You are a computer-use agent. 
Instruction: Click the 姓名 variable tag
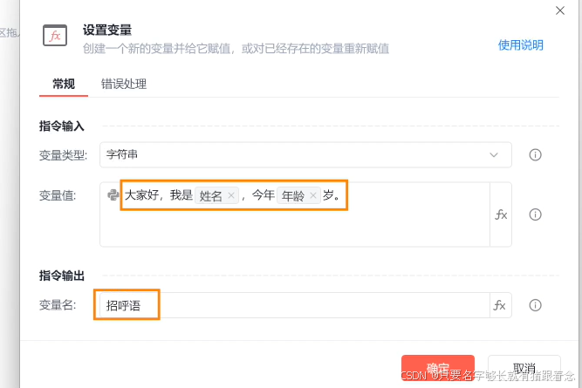pyautogui.click(x=211, y=196)
